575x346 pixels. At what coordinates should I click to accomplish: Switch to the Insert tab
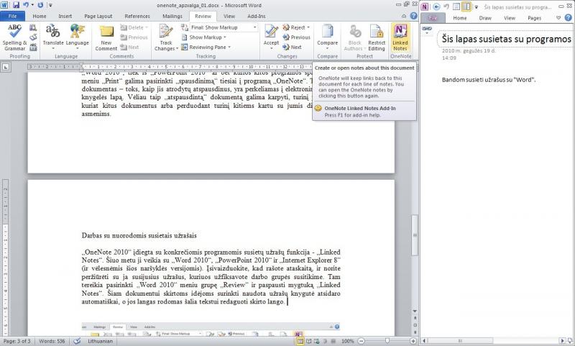tap(65, 16)
